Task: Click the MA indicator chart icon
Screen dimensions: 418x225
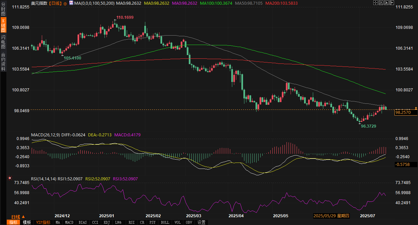Action: [71, 3]
